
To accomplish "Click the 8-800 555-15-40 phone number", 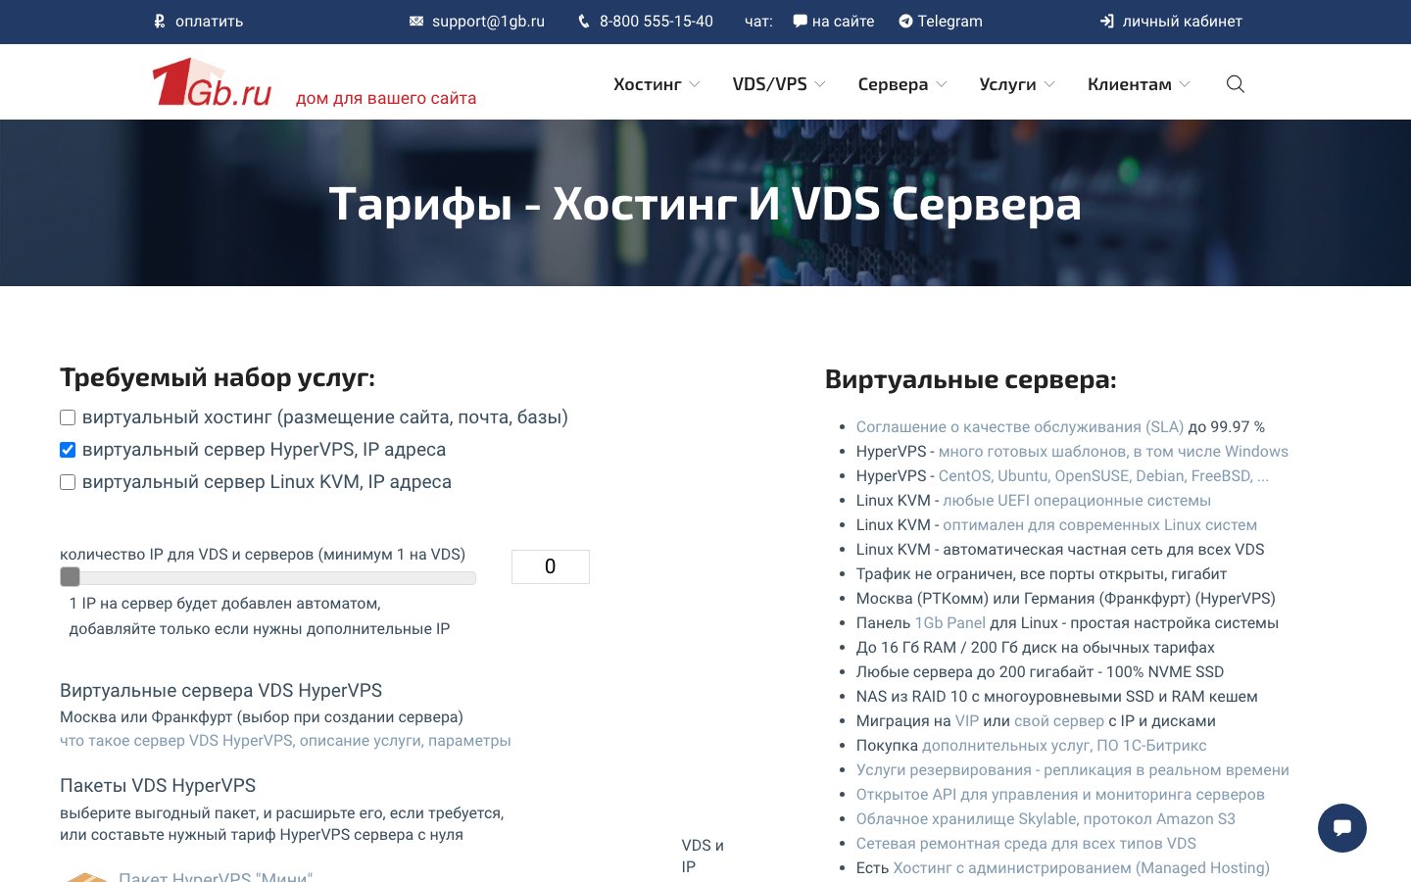I will click(x=657, y=21).
